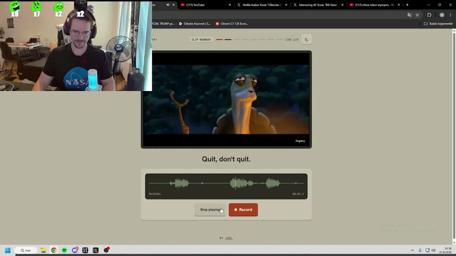The image size is (456, 256).
Task: Open the Chrome extensions puzzle icon
Action: 429,15
